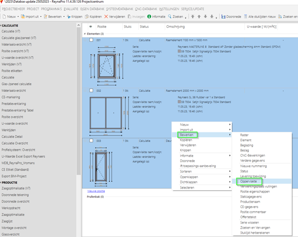Open the toolbar Bewerken dropdown arrow
The width and height of the screenshot is (298, 237).
pyautogui.click(x=64, y=17)
